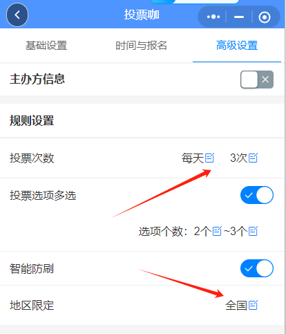
Task: Open the 每天 period selector
Action: (x=193, y=158)
